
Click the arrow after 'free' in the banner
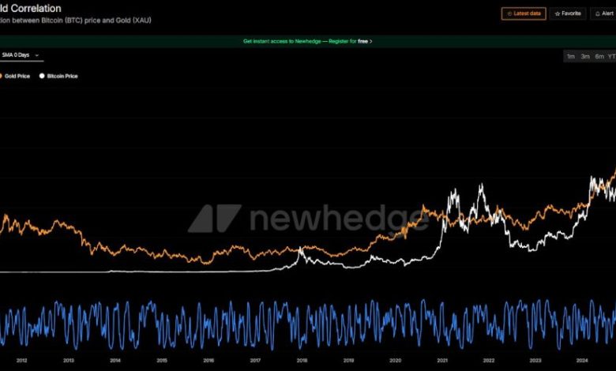[x=371, y=41]
